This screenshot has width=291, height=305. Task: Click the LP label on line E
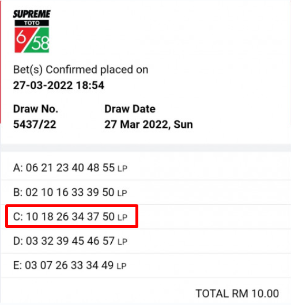pyautogui.click(x=122, y=266)
